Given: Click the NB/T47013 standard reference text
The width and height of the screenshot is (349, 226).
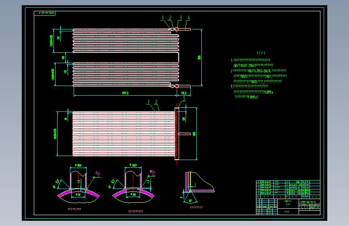Looking at the screenshot, I should tap(259, 71).
